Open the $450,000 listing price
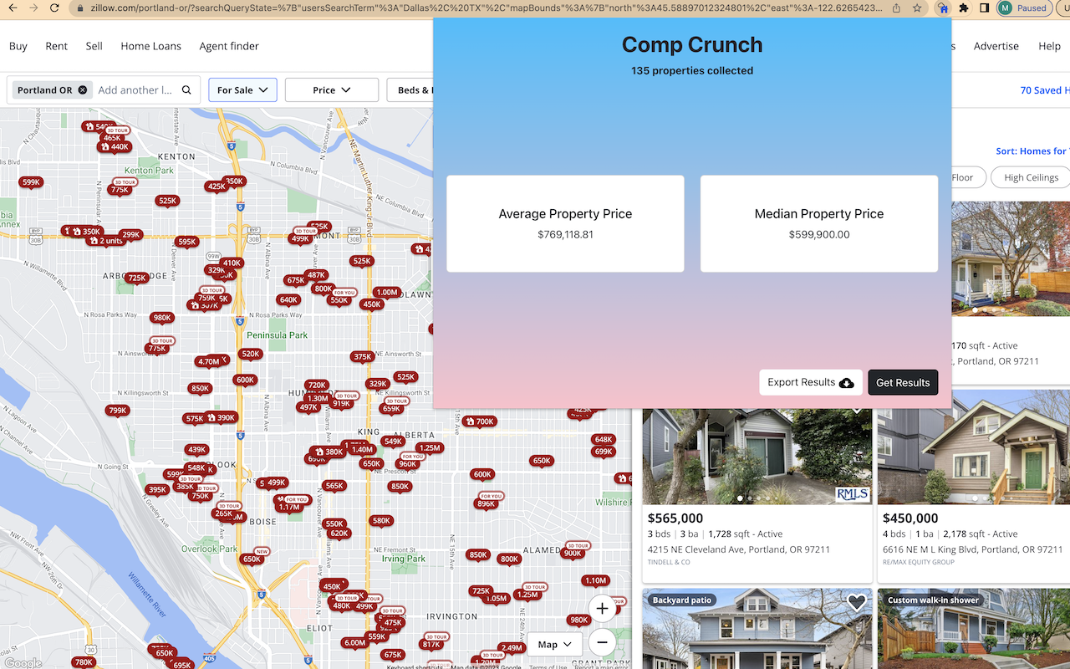Viewport: 1070px width, 669px height. (x=910, y=518)
